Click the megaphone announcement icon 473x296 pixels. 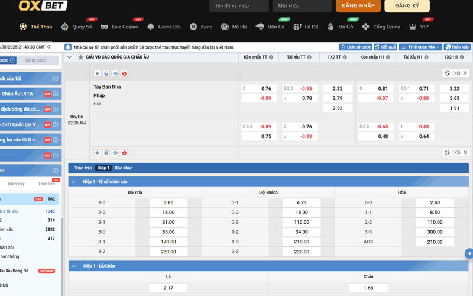68,47
